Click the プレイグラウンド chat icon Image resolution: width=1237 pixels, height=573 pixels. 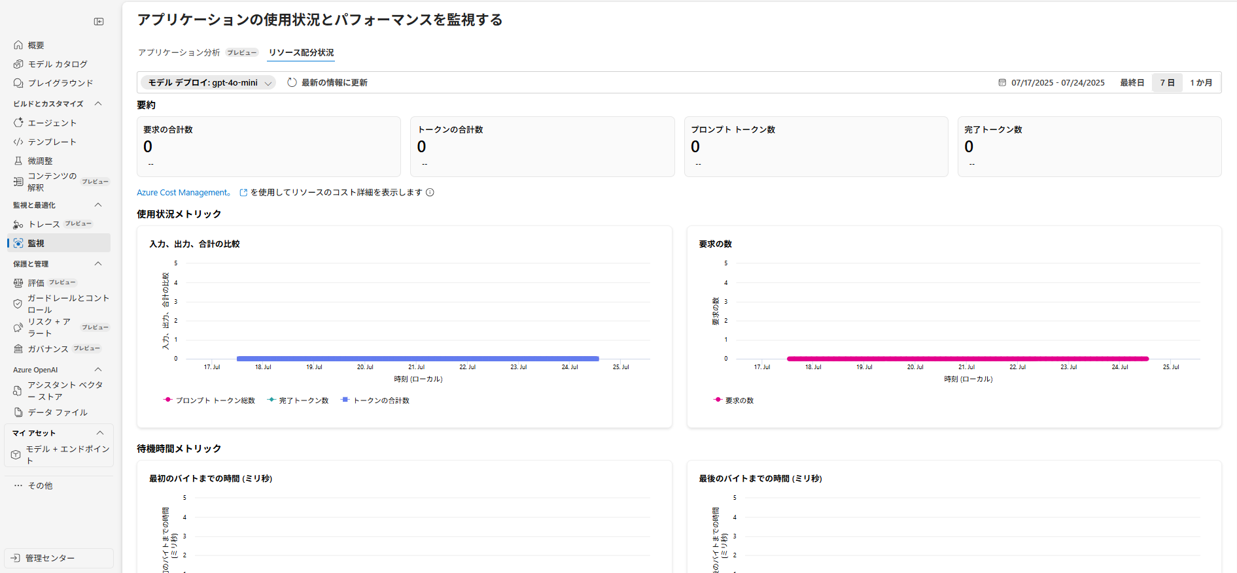18,83
